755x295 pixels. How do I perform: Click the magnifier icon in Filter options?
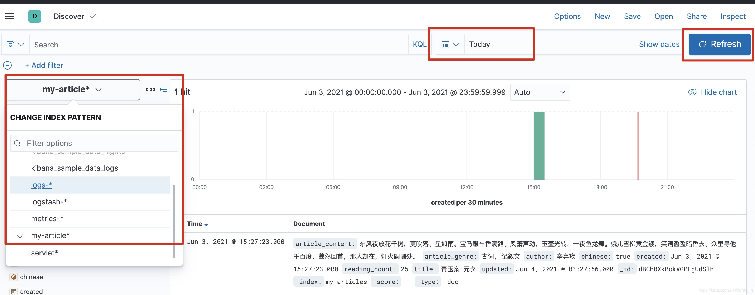coord(18,143)
